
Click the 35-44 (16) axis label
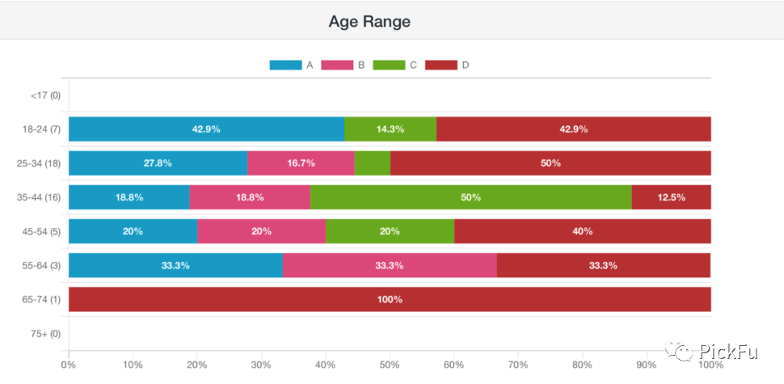(x=39, y=197)
